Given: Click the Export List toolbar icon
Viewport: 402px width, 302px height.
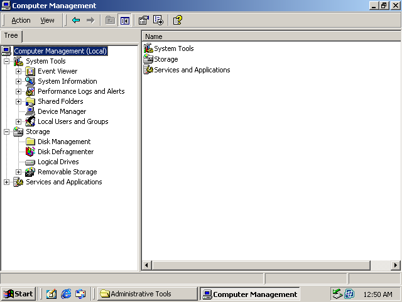Looking at the screenshot, I should [x=158, y=20].
